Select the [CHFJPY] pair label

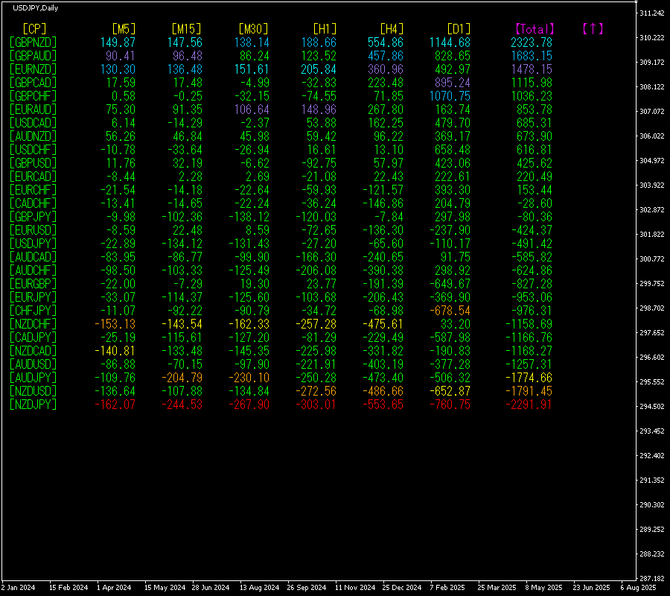click(33, 311)
